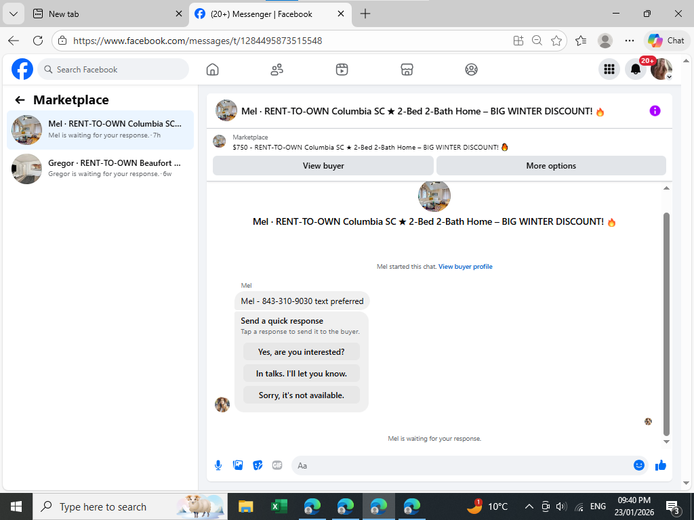This screenshot has width=694, height=520.
Task: Open the Windows notification center
Action: click(673, 507)
